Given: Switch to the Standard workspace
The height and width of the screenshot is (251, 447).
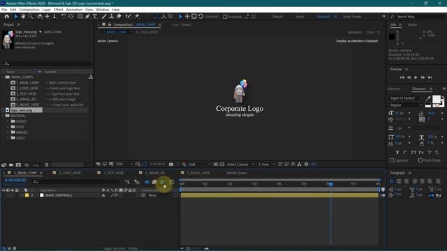Looking at the screenshot, I should coord(323,17).
